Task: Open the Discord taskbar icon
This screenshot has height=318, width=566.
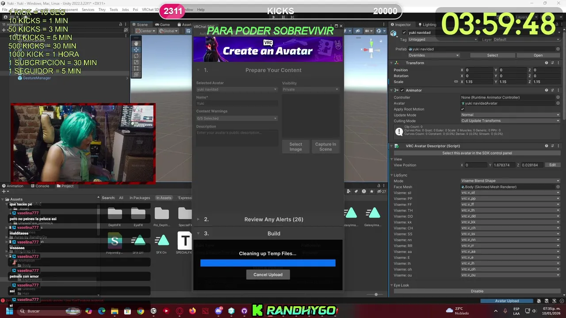Action: click(x=218, y=311)
